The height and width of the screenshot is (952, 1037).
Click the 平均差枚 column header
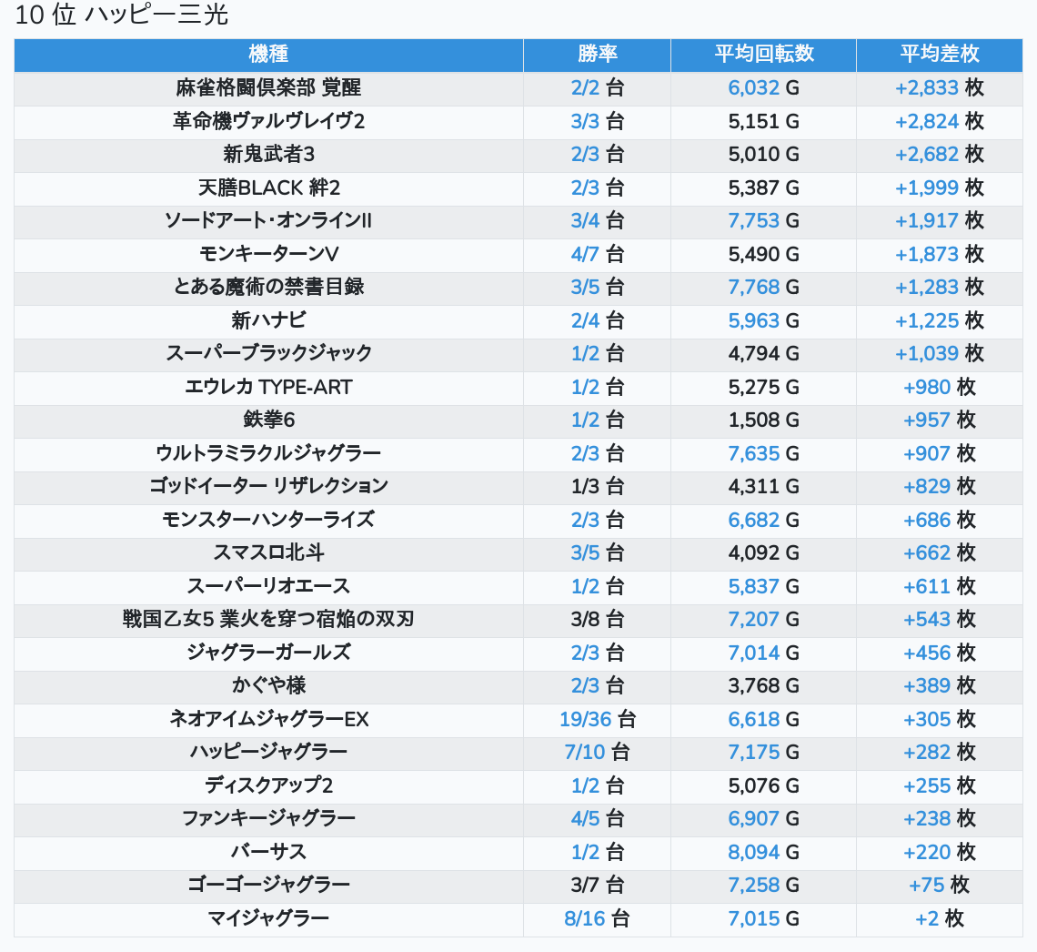(939, 55)
